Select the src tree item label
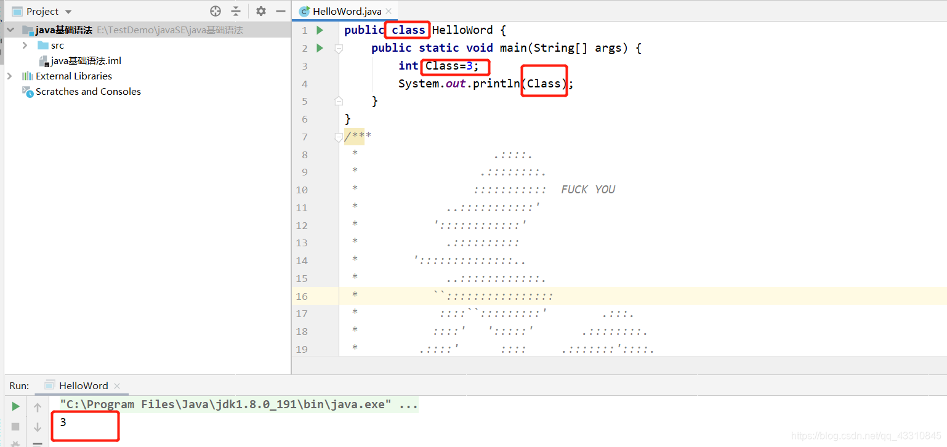The height and width of the screenshot is (447, 947). 57,46
